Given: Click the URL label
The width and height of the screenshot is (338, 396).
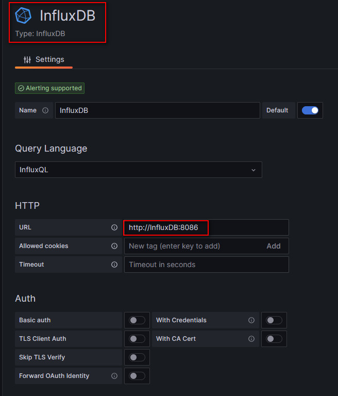Looking at the screenshot, I should (25, 227).
